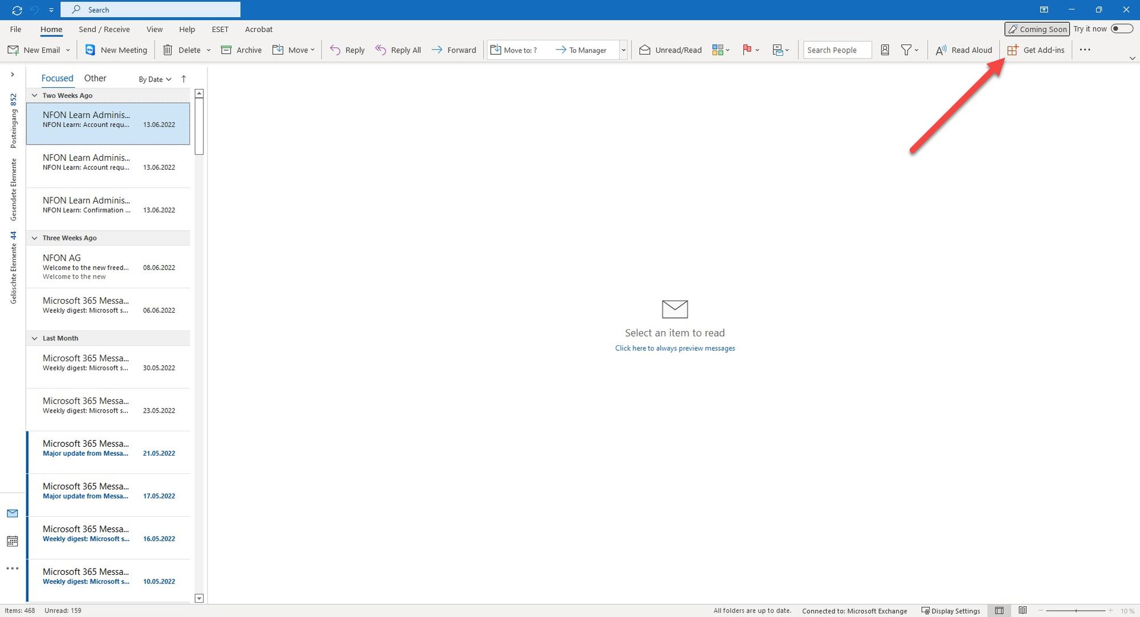1140x617 pixels.
Task: Switch to the Other inbox tab
Action: point(95,79)
